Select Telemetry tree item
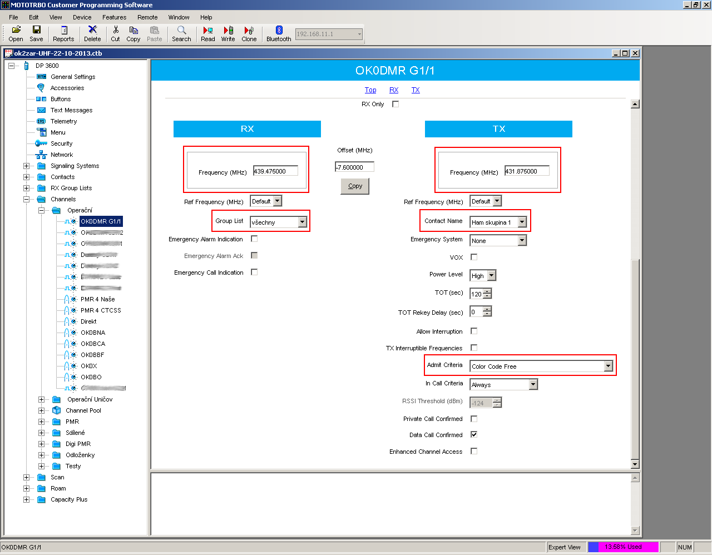712x555 pixels. (x=63, y=121)
